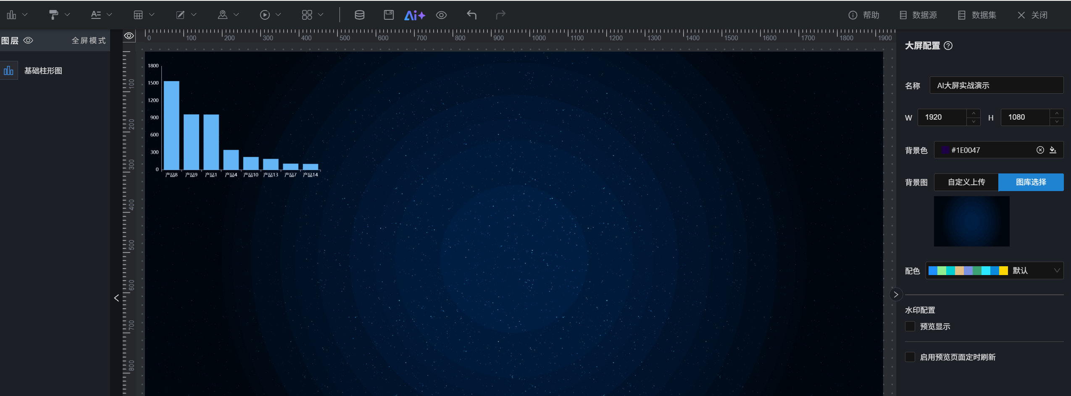
Task: Collapse the right configuration panel arrow
Action: coord(896,294)
